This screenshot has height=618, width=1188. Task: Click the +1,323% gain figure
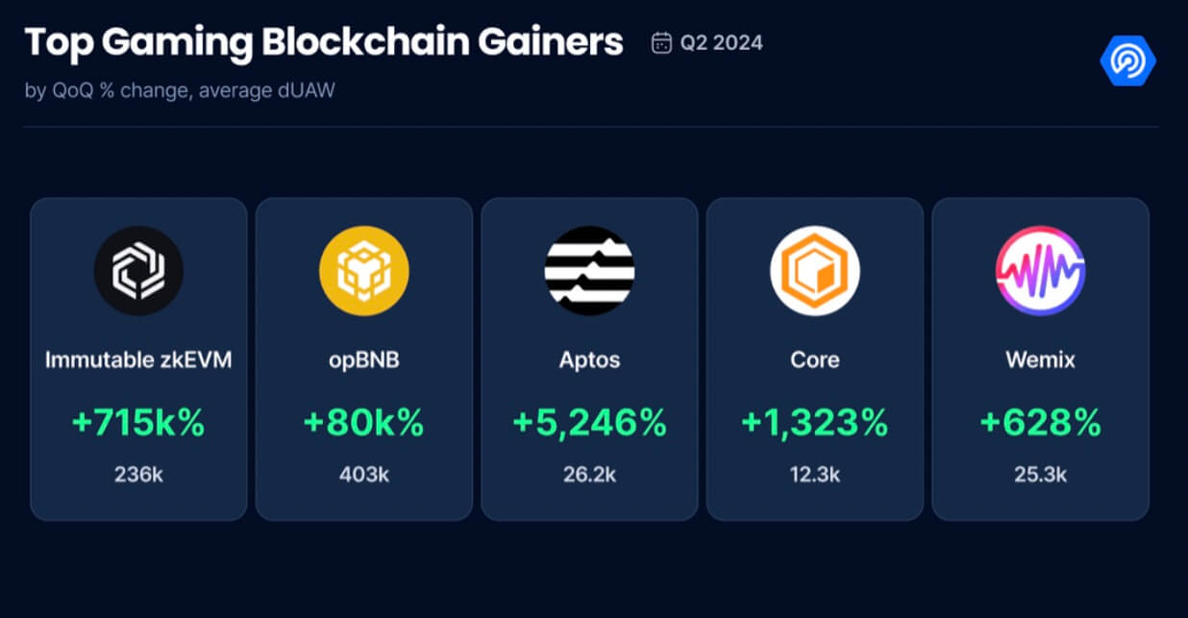815,423
